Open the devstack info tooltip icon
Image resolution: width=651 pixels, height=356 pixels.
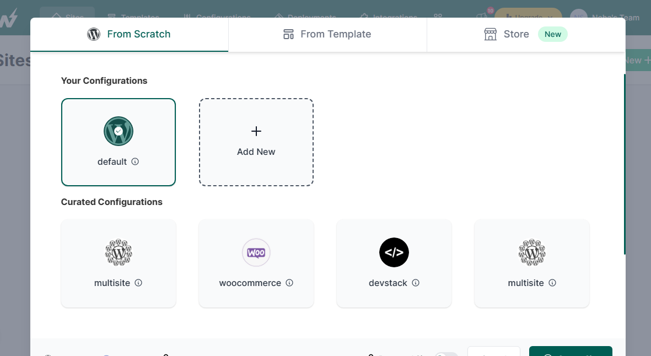(x=416, y=283)
